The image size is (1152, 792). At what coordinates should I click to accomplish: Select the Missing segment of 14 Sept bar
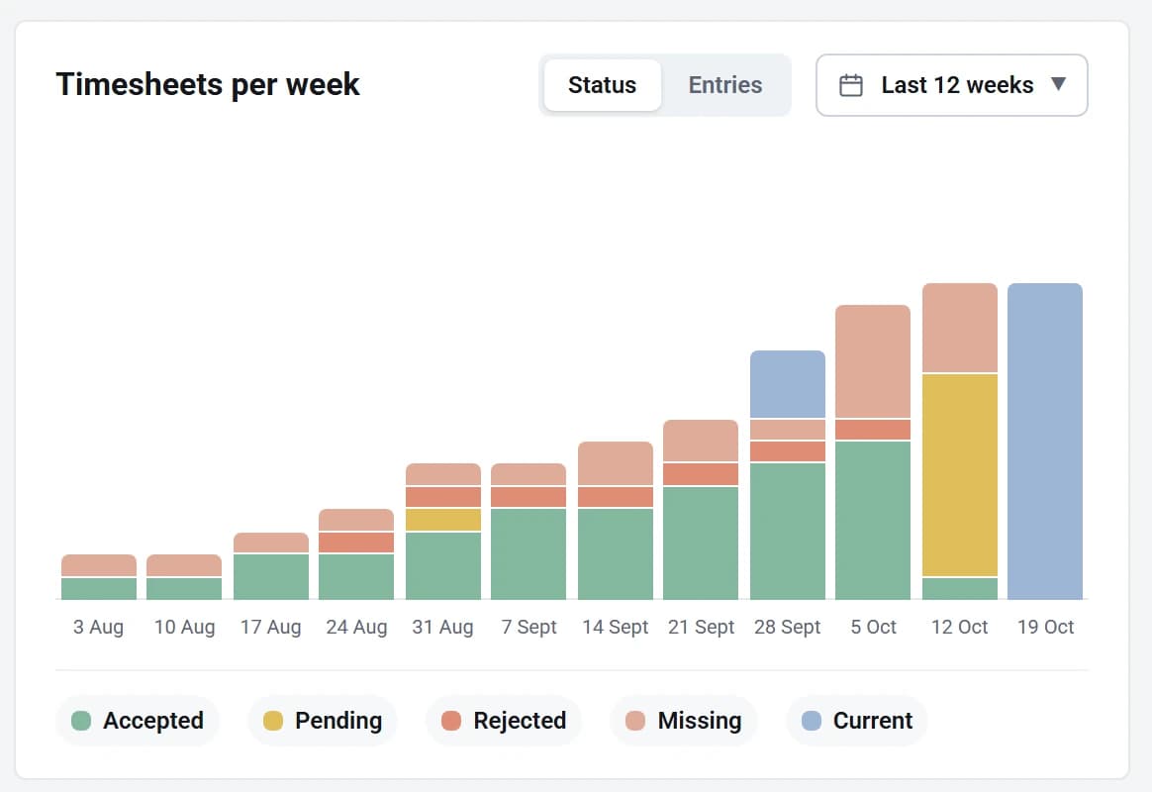pos(616,463)
